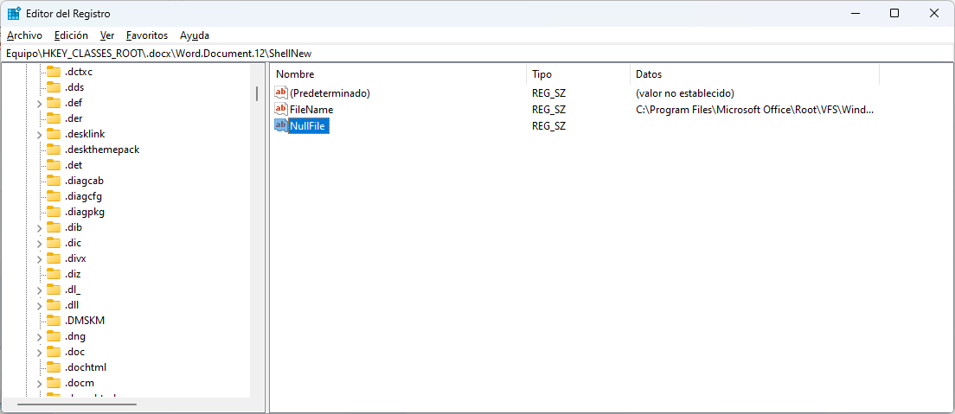955x414 pixels.
Task: Select the .def folder icon
Action: [54, 102]
